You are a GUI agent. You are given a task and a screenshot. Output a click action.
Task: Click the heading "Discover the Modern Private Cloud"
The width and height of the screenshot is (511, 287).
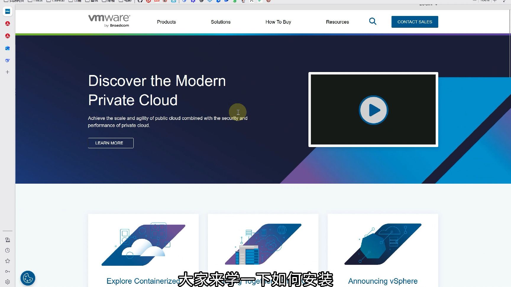click(x=157, y=90)
